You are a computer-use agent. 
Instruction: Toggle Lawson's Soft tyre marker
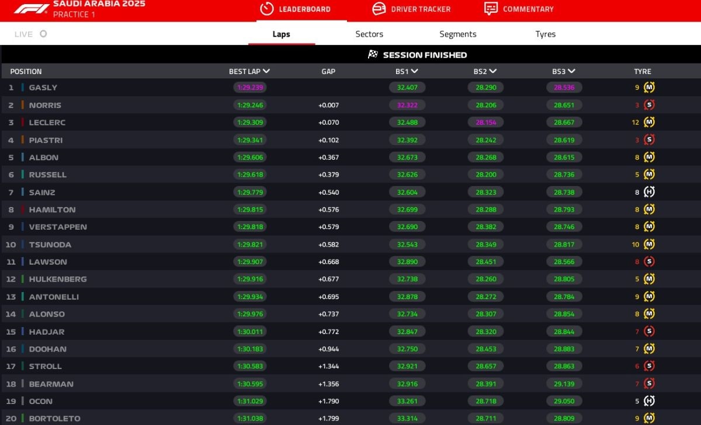pyautogui.click(x=648, y=262)
